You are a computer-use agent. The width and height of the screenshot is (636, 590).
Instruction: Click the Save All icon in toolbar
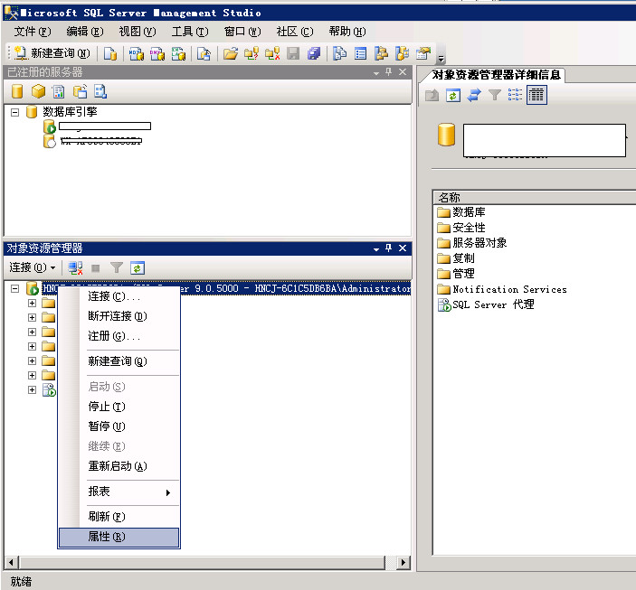pos(314,53)
